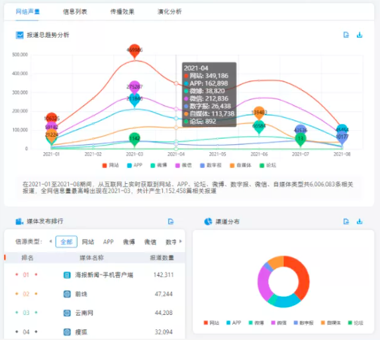Toggle APP series in trend legend
This screenshot has height=340, width=380.
click(135, 165)
